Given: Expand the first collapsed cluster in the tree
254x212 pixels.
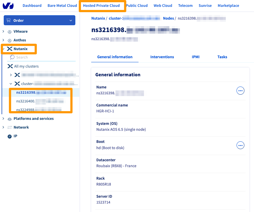Looking at the screenshot, I should click(11, 75).
